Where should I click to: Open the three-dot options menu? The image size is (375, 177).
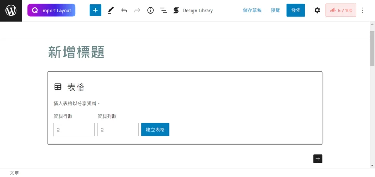pos(363,10)
